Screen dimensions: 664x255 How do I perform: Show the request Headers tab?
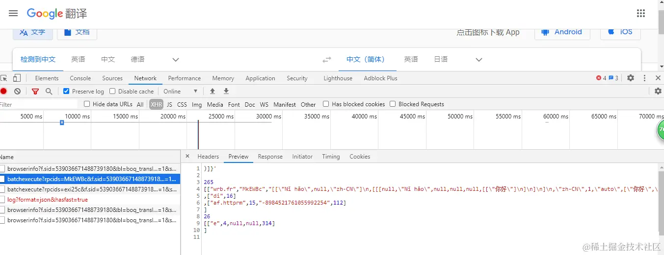(208, 157)
